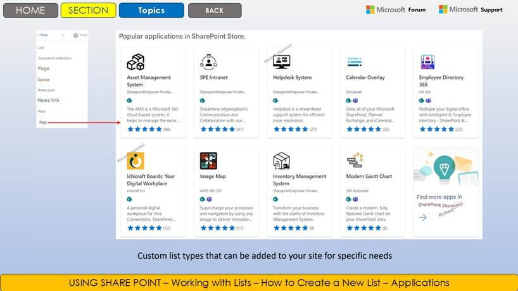Click the Calendar Overlay icon
This screenshot has height=291, width=518.
(355, 62)
